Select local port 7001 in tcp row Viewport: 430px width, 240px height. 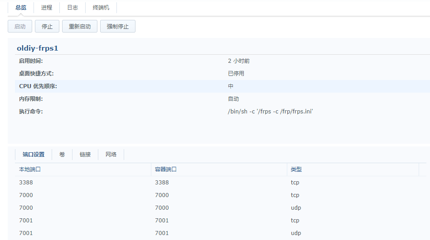(26, 220)
